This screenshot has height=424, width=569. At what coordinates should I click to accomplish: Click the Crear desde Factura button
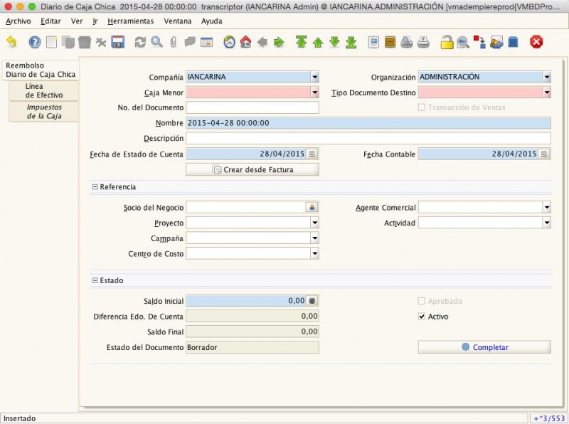(252, 169)
